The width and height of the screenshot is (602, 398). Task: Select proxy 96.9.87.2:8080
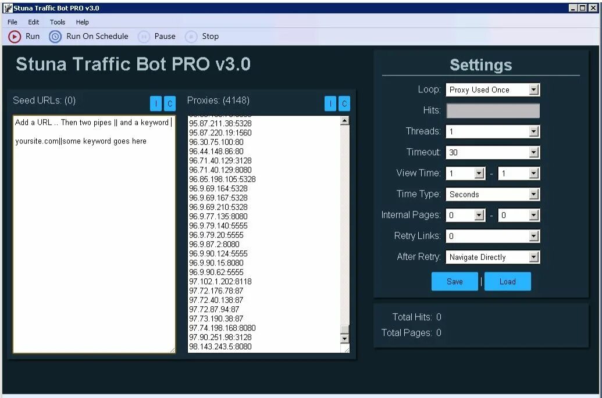coord(214,244)
